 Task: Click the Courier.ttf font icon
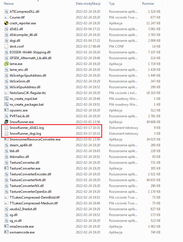tap(6, 17)
